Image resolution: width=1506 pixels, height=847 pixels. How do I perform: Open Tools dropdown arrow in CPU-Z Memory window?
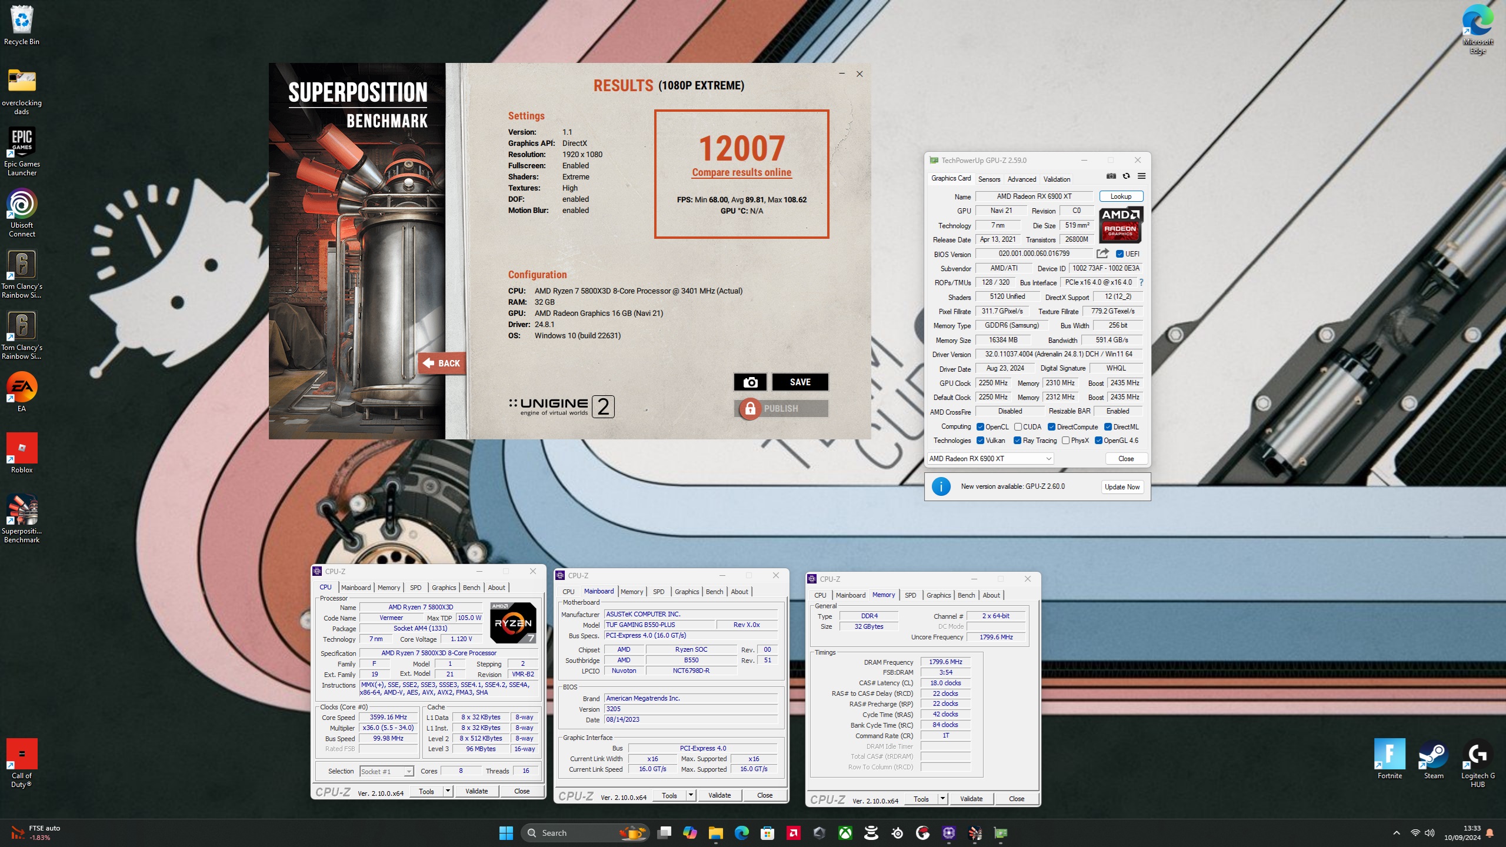click(x=942, y=799)
